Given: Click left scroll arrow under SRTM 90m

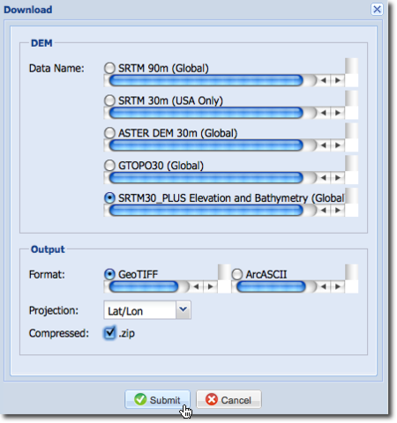Looking at the screenshot, I should 324,80.
